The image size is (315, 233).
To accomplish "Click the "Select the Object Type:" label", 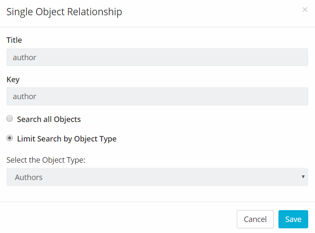I will pos(45,160).
